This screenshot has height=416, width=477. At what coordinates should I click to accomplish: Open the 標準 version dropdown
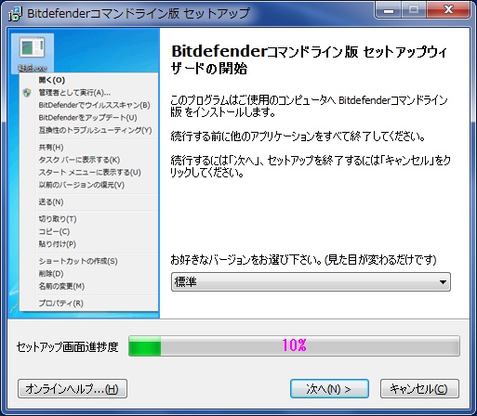click(x=311, y=282)
